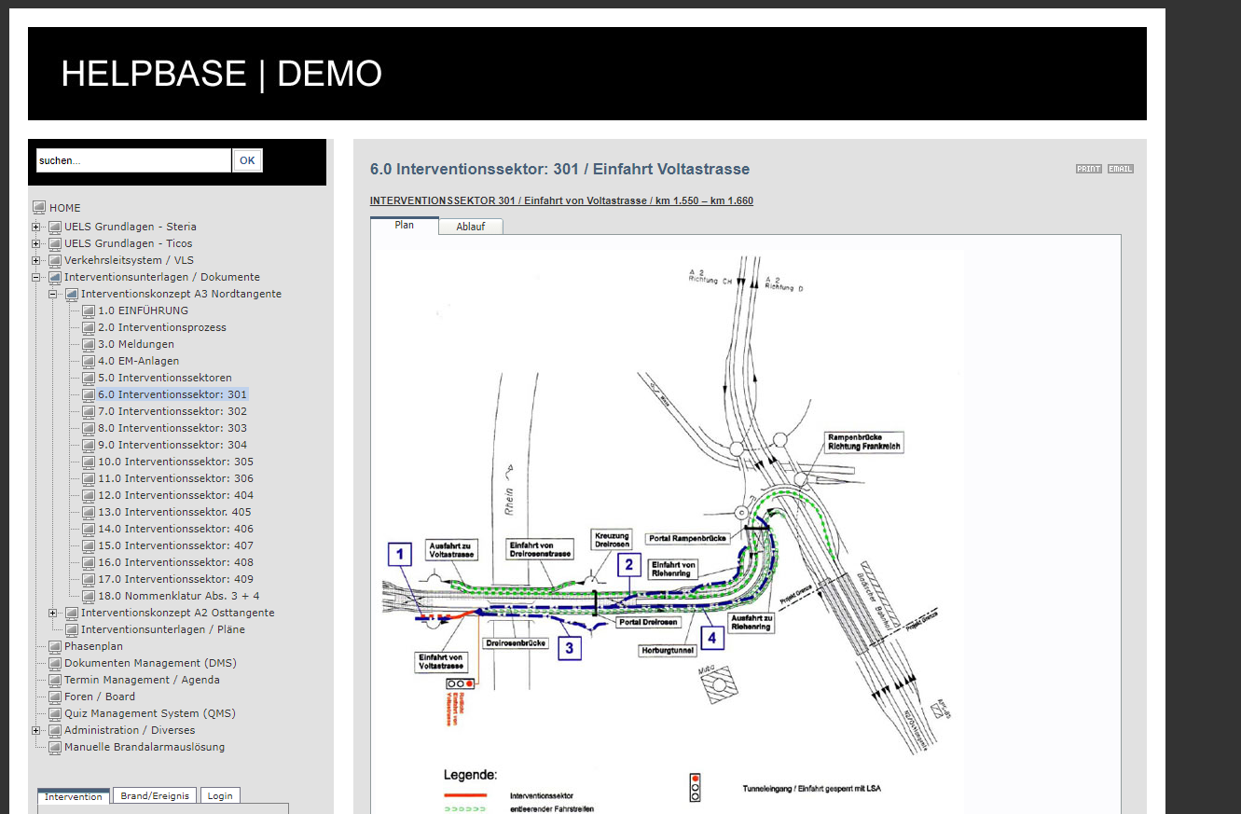Image resolution: width=1241 pixels, height=814 pixels.
Task: Expand Verkehrsleitsystem / VLS node
Action: click(36, 260)
